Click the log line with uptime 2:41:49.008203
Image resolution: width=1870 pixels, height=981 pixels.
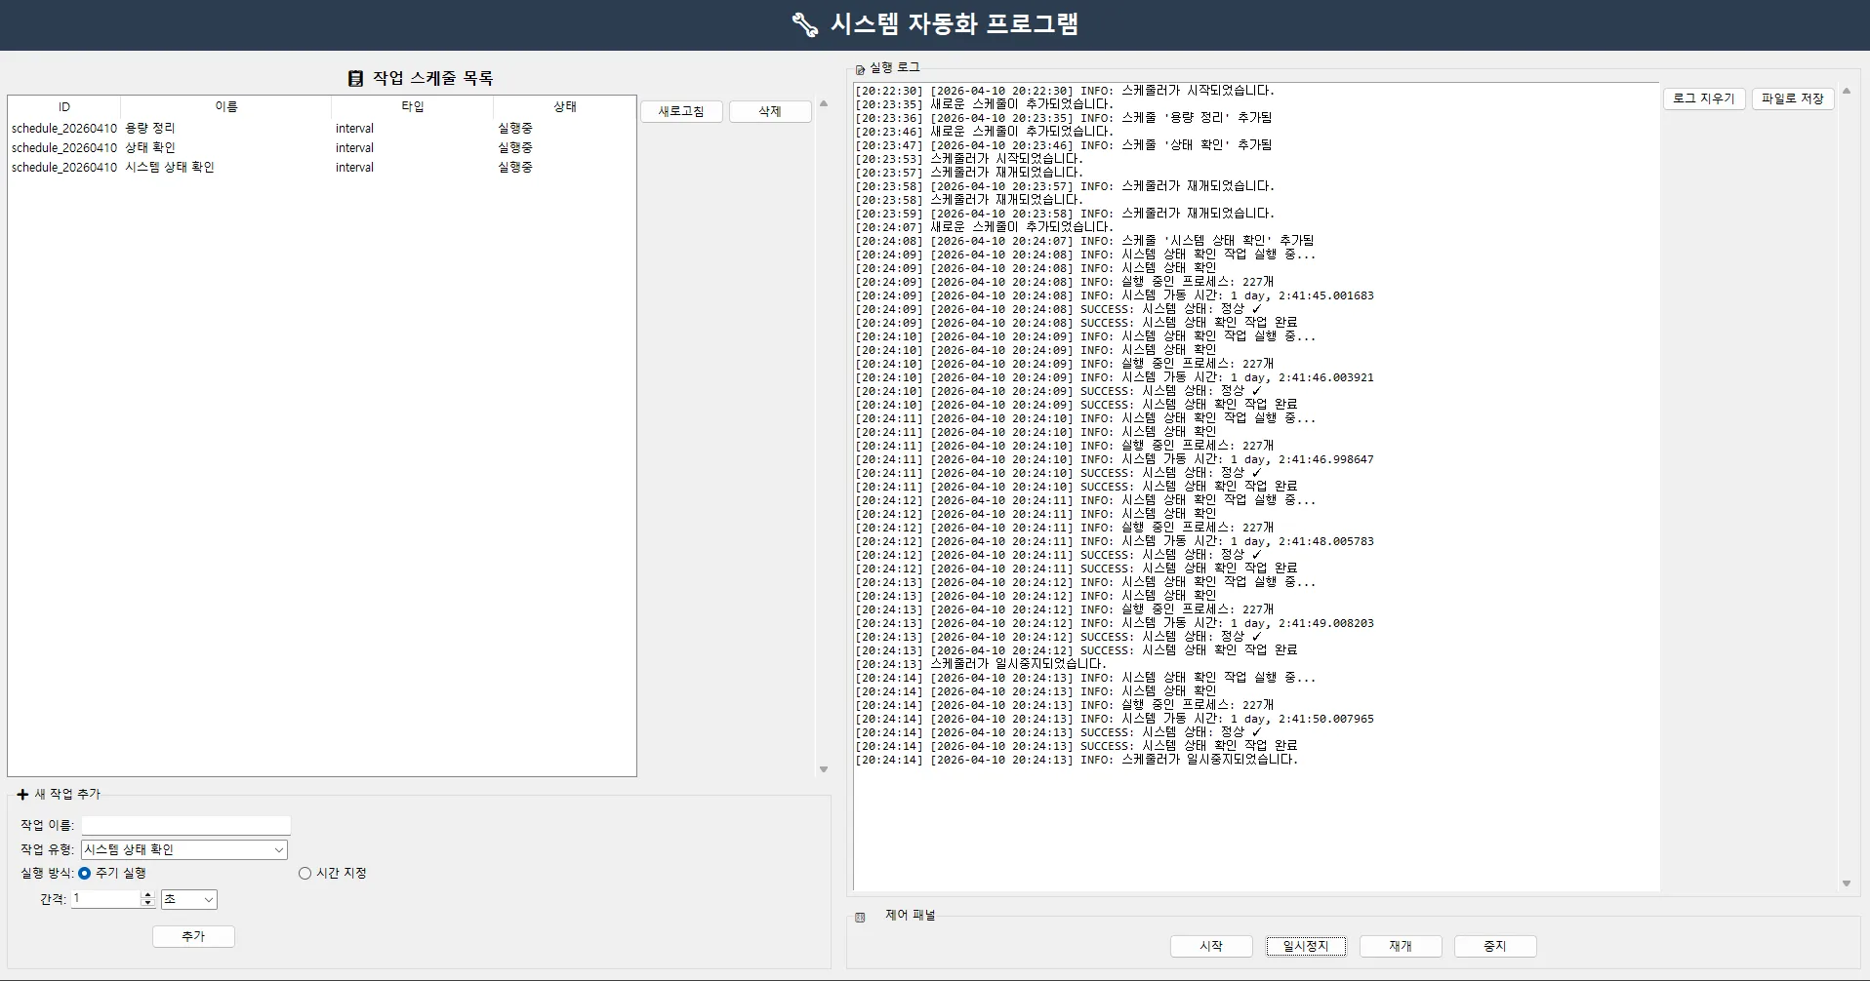click(1115, 623)
